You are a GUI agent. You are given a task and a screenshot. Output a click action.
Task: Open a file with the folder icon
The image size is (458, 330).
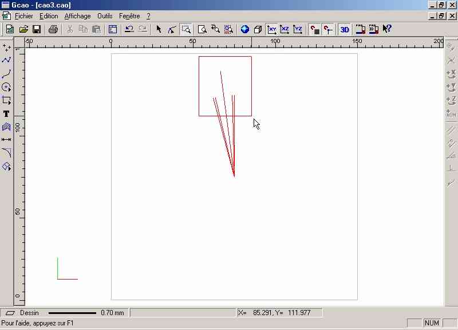pos(23,29)
